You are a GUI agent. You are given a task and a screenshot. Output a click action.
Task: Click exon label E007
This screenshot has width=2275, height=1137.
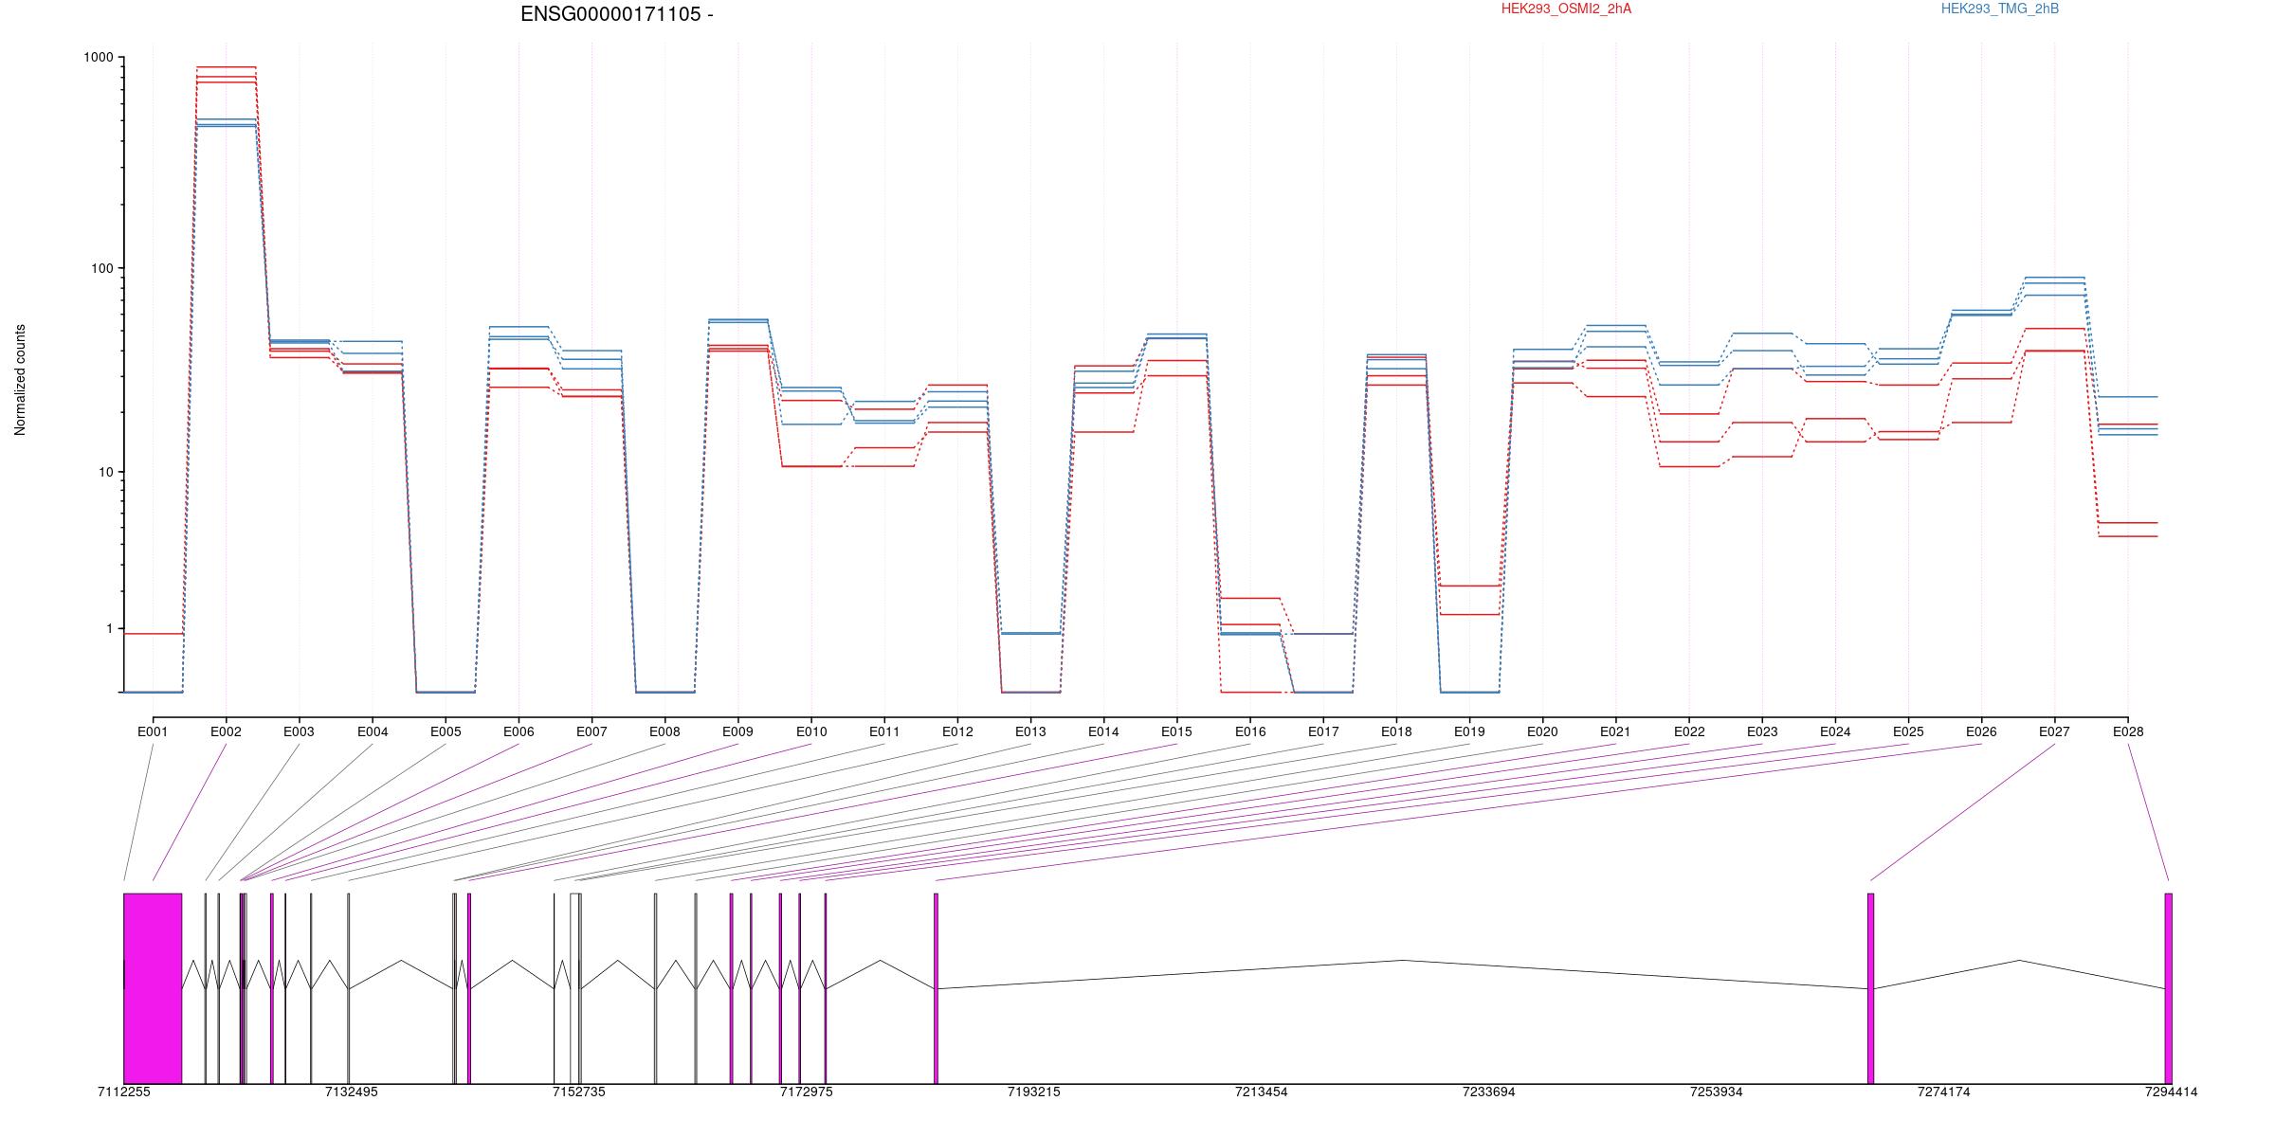(591, 731)
